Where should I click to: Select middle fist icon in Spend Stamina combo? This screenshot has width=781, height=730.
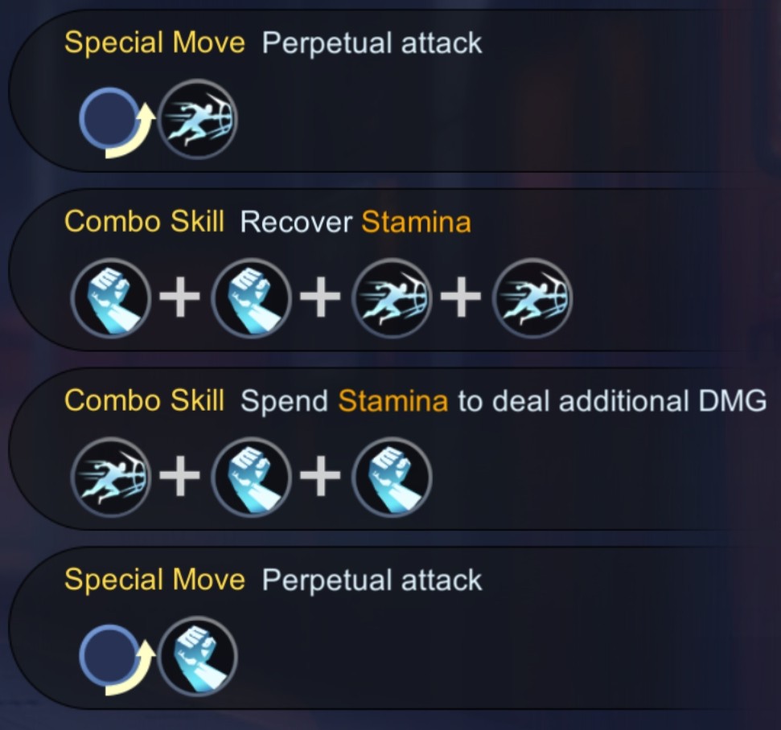click(x=252, y=477)
